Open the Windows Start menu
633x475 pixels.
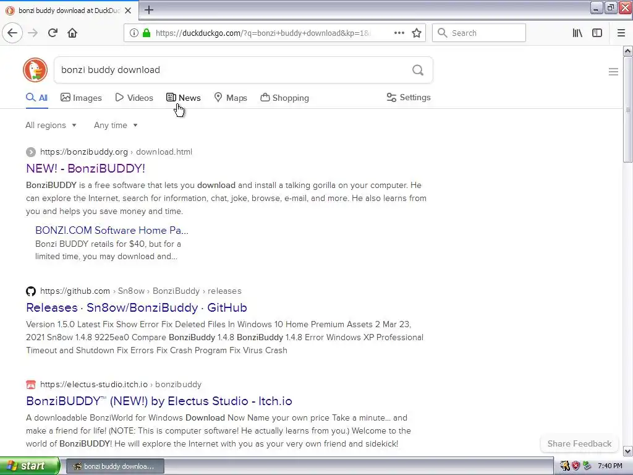tap(30, 466)
